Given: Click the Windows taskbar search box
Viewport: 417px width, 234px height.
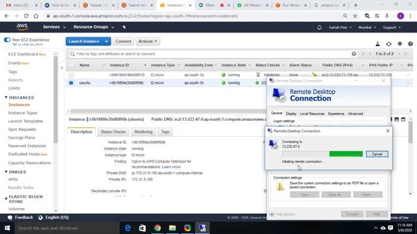Looking at the screenshot, I should 66,228.
